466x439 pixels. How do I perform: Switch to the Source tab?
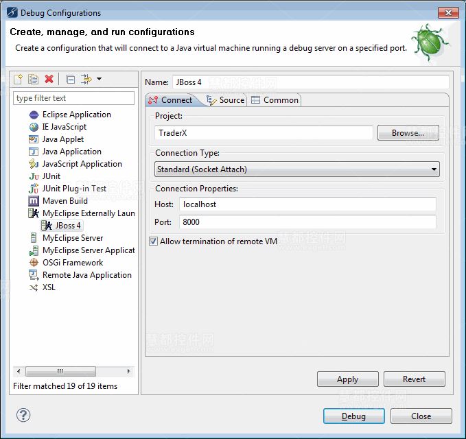point(226,100)
